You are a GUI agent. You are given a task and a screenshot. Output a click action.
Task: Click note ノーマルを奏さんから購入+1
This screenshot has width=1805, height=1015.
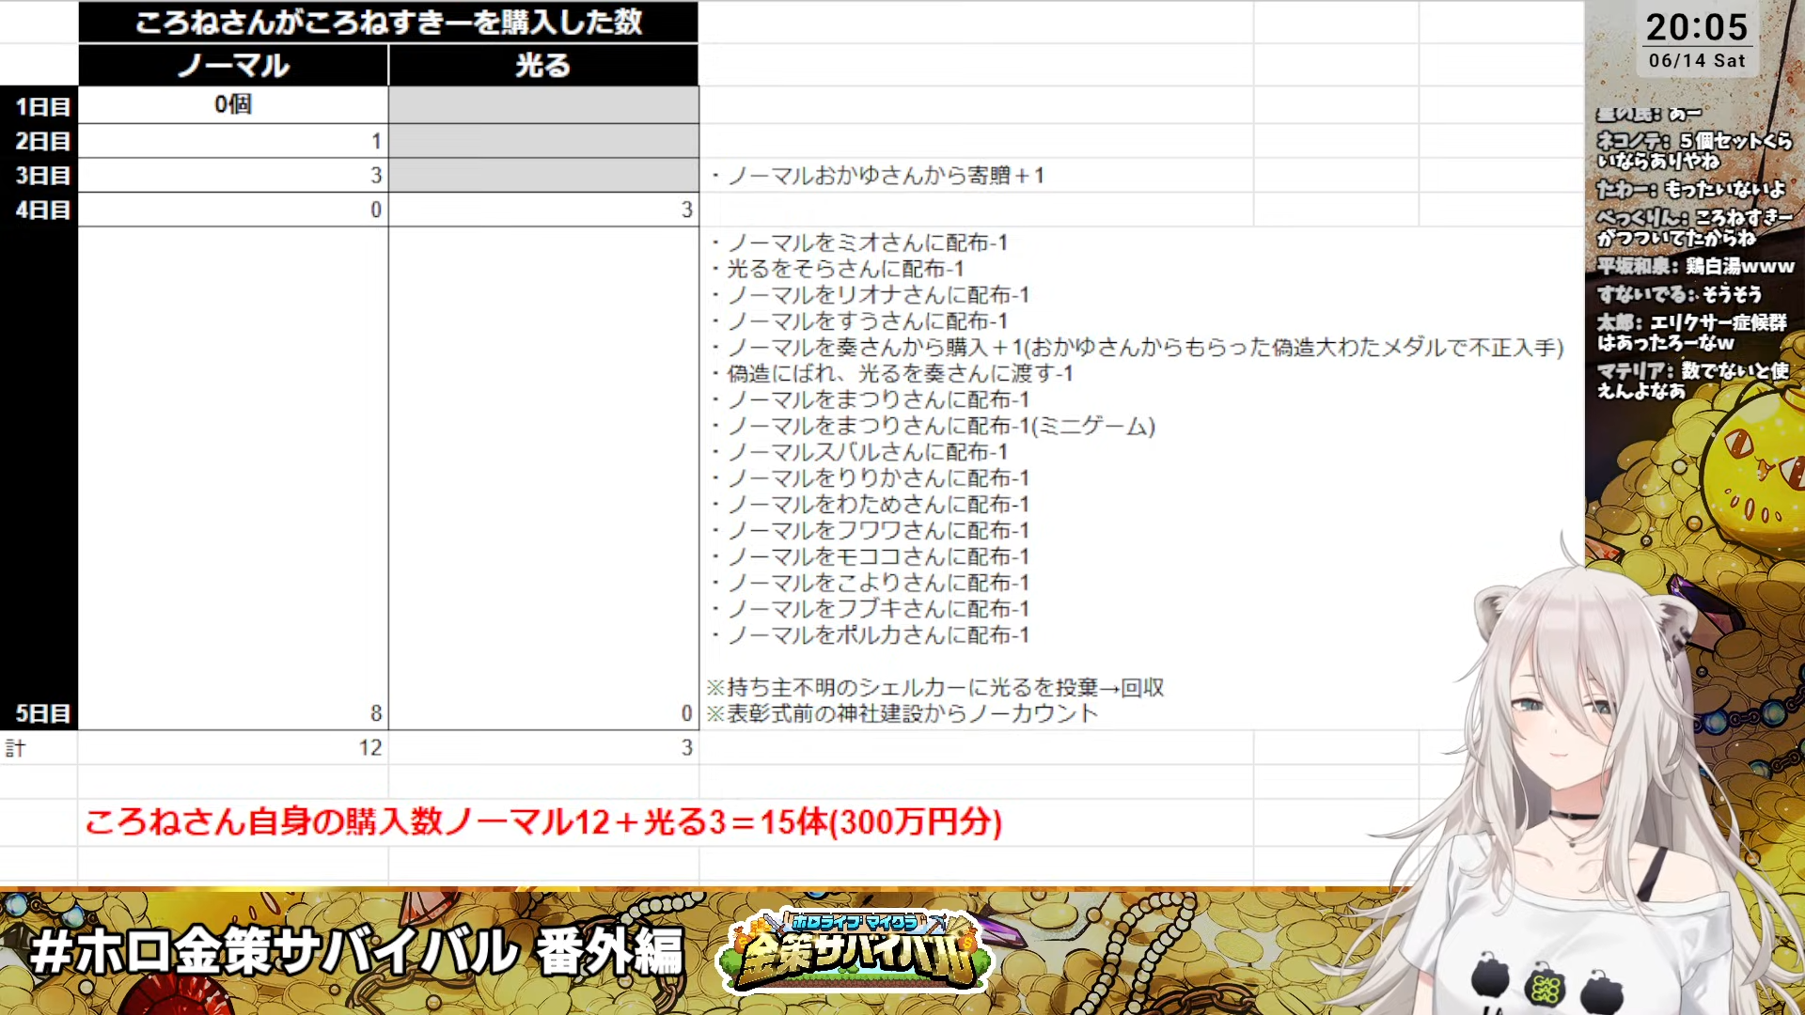(1137, 348)
